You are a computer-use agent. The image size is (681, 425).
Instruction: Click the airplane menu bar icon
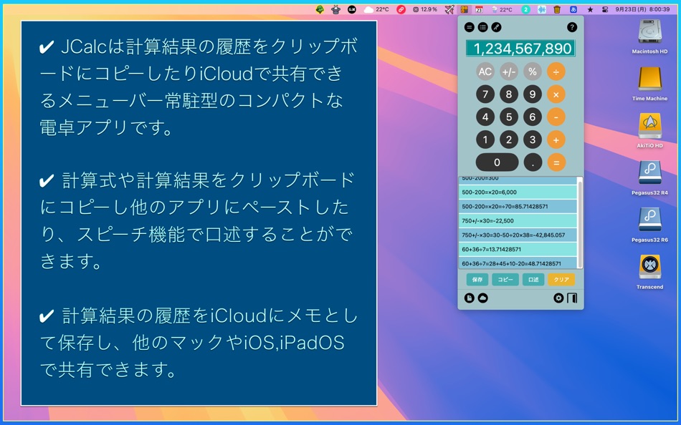(449, 9)
